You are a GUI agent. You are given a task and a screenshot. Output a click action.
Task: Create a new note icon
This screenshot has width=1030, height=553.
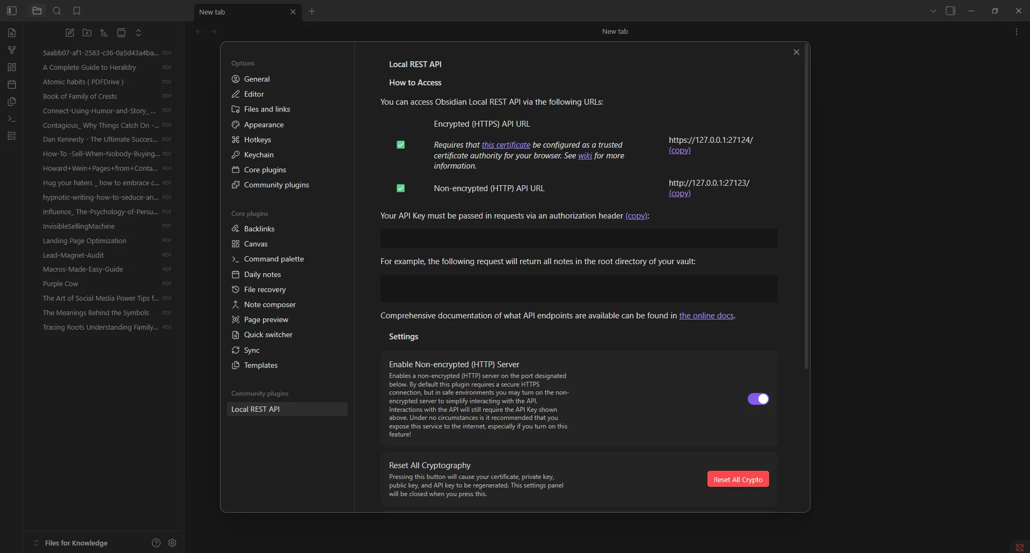click(x=70, y=33)
